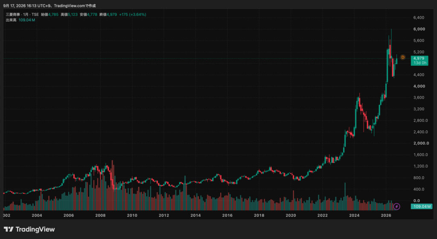Viewport: 437px width, 239px height.
Task: Click the 2026 label on time axis
Action: pyautogui.click(x=386, y=215)
